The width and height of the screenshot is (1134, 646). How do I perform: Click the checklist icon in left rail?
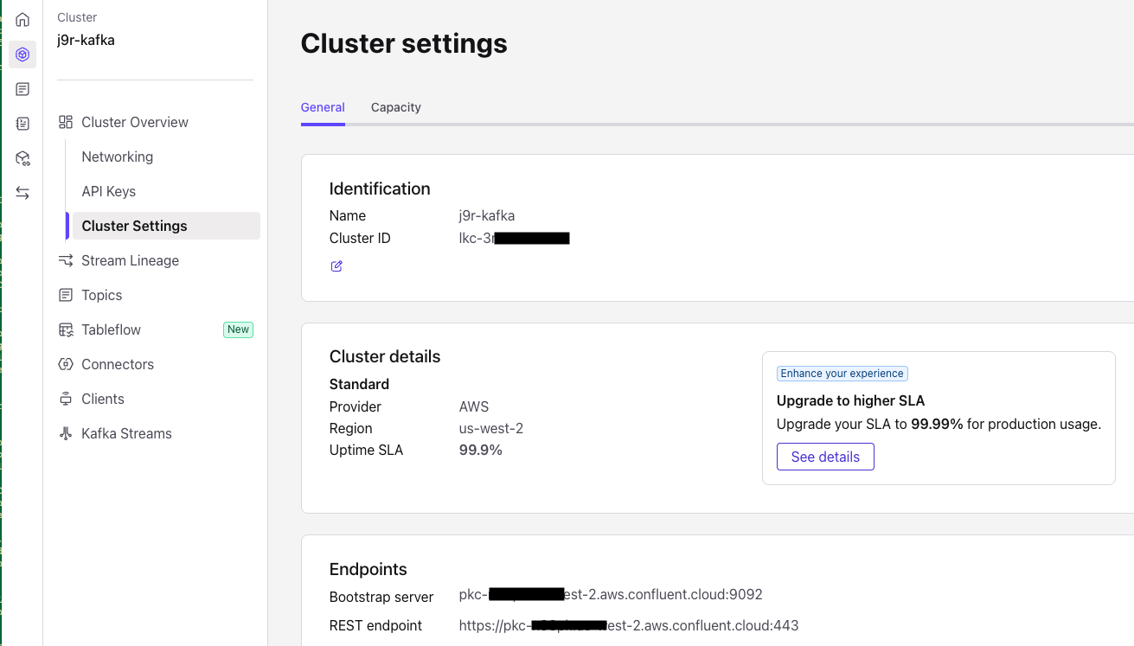(x=22, y=124)
